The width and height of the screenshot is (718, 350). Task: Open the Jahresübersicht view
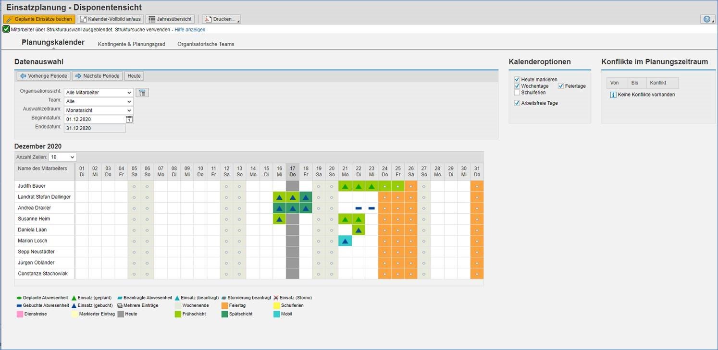click(x=170, y=19)
